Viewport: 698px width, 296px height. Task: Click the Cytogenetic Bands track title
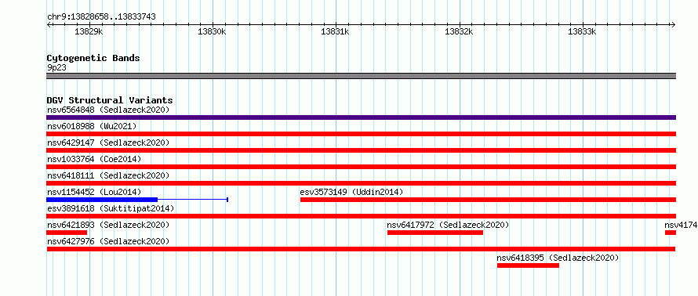point(93,58)
